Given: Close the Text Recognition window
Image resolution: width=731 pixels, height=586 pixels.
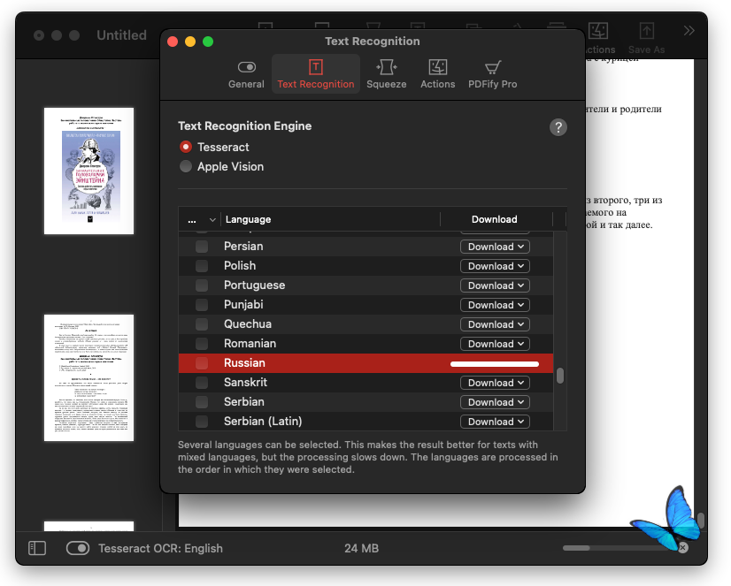Looking at the screenshot, I should [173, 42].
